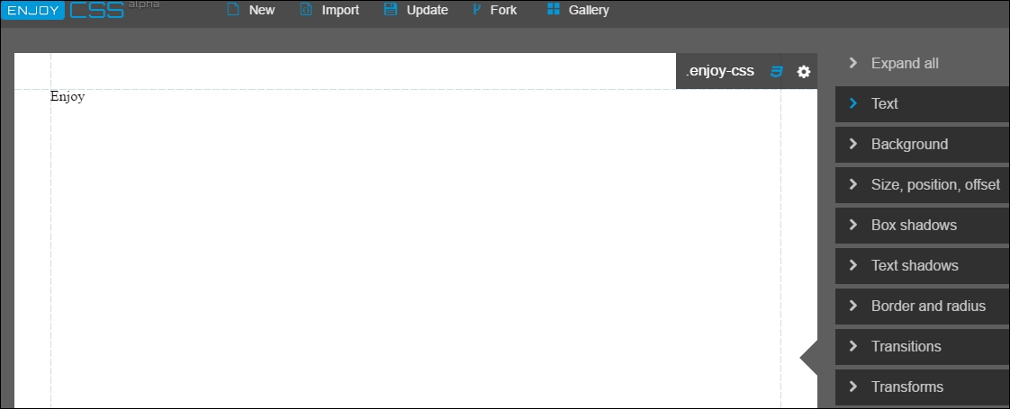This screenshot has height=409, width=1010.
Task: Open the Transforms panel label
Action: coord(907,387)
